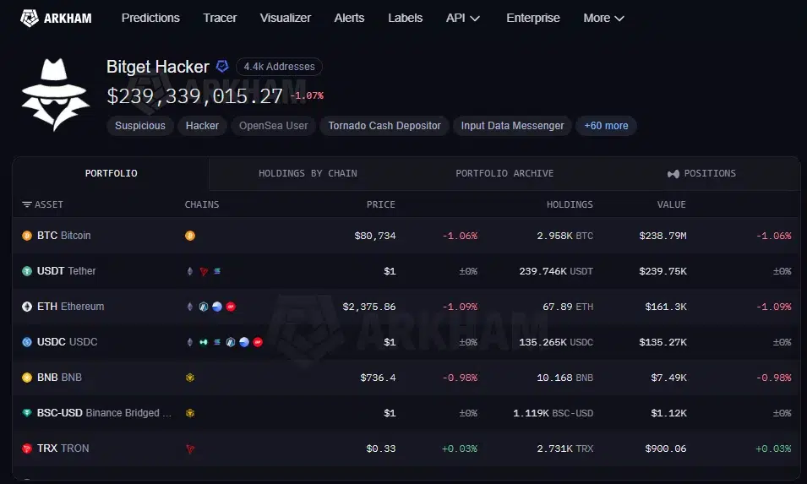Go to the Visualizer page
Screen dimensions: 807x484
point(285,18)
